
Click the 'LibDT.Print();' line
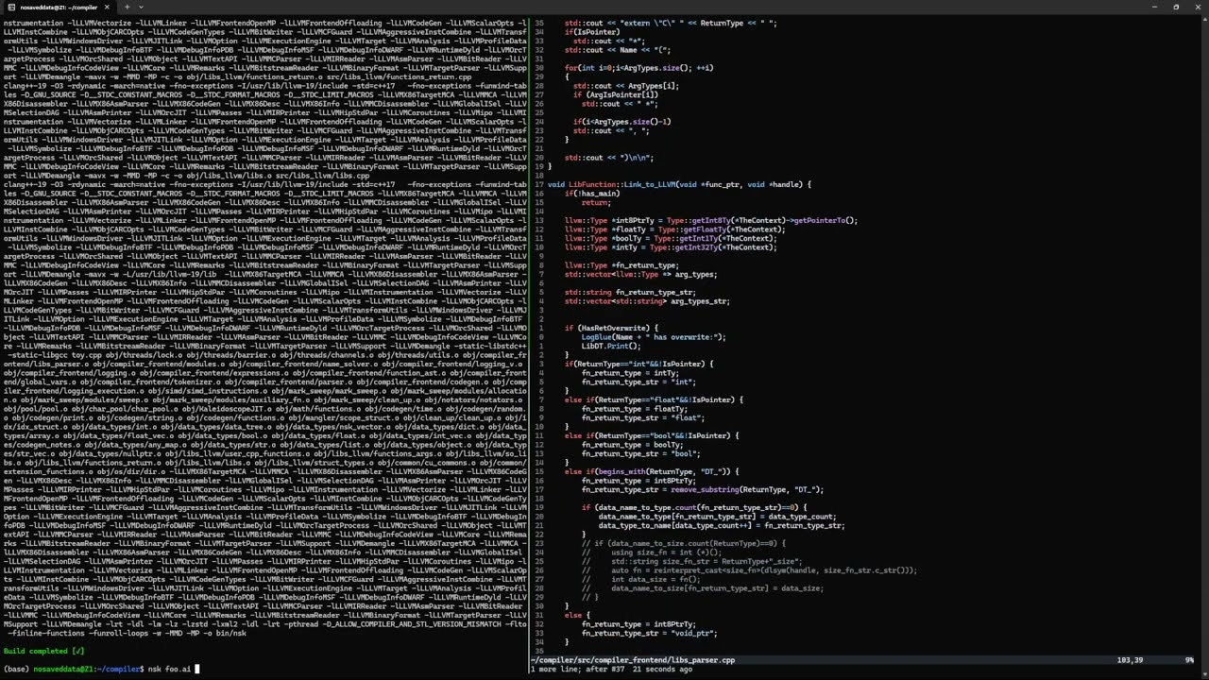point(611,346)
